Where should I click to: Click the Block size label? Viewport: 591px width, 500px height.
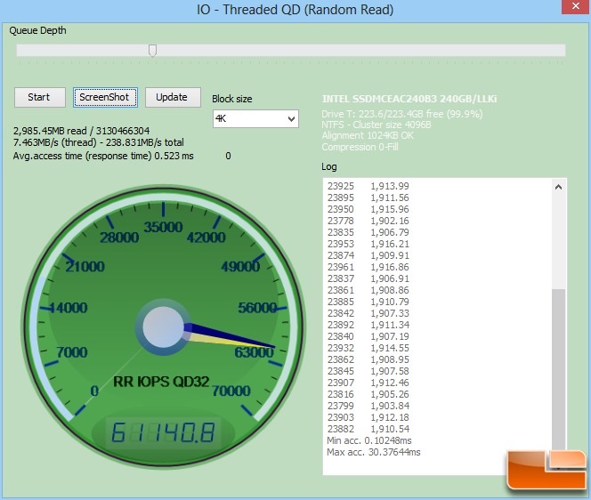(231, 99)
